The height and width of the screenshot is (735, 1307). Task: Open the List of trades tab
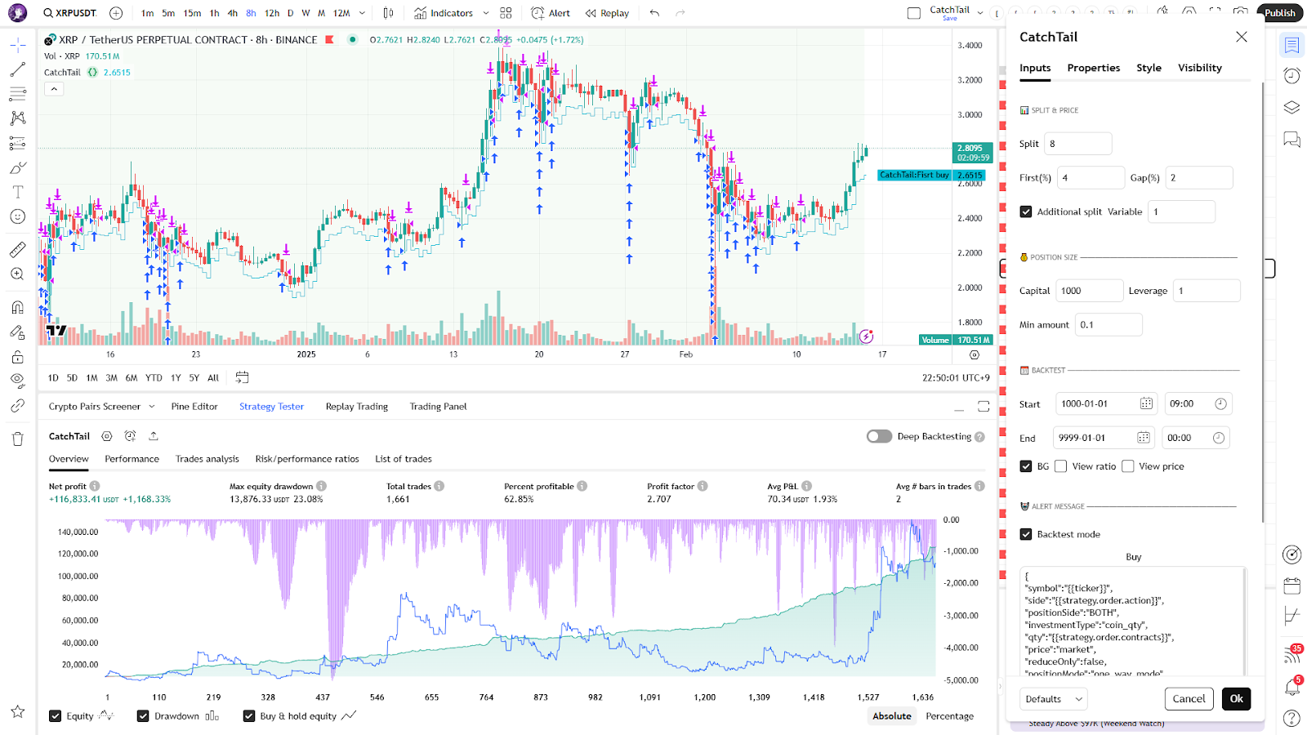(x=404, y=459)
